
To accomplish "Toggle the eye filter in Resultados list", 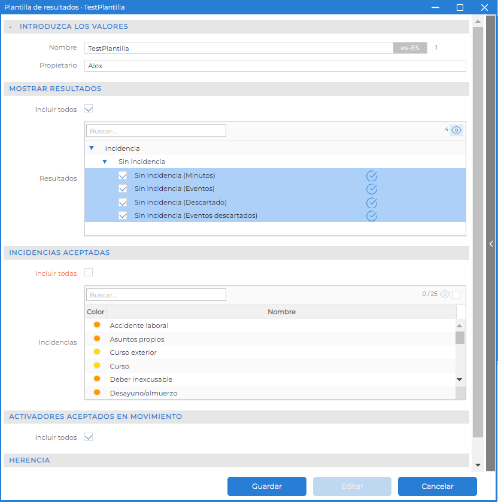I will tap(456, 130).
